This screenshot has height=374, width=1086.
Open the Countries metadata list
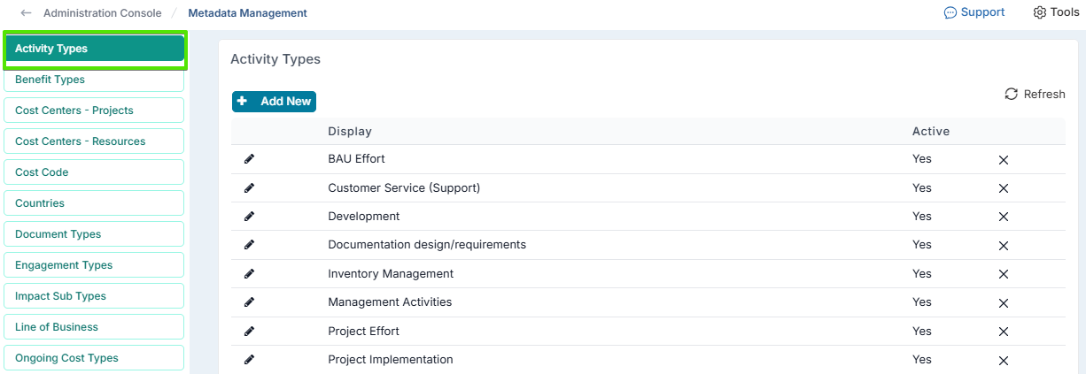(x=94, y=203)
